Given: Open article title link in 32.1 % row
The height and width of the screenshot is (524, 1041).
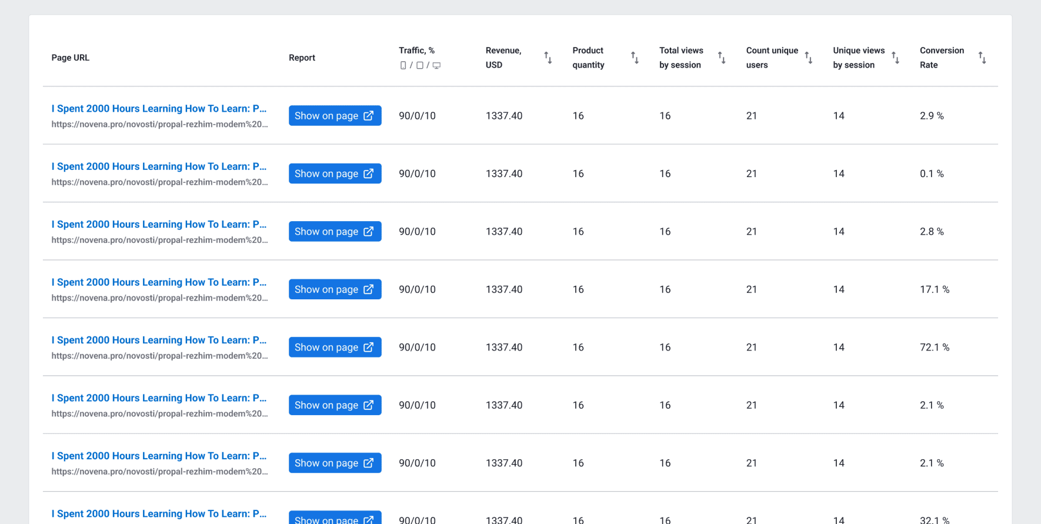Looking at the screenshot, I should (159, 514).
